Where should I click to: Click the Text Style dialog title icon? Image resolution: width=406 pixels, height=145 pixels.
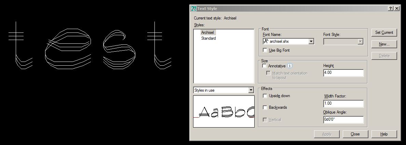(x=193, y=9)
